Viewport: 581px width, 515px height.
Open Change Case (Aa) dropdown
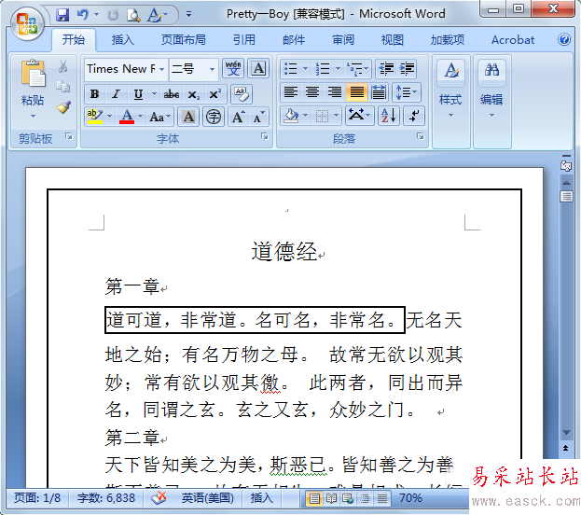160,118
